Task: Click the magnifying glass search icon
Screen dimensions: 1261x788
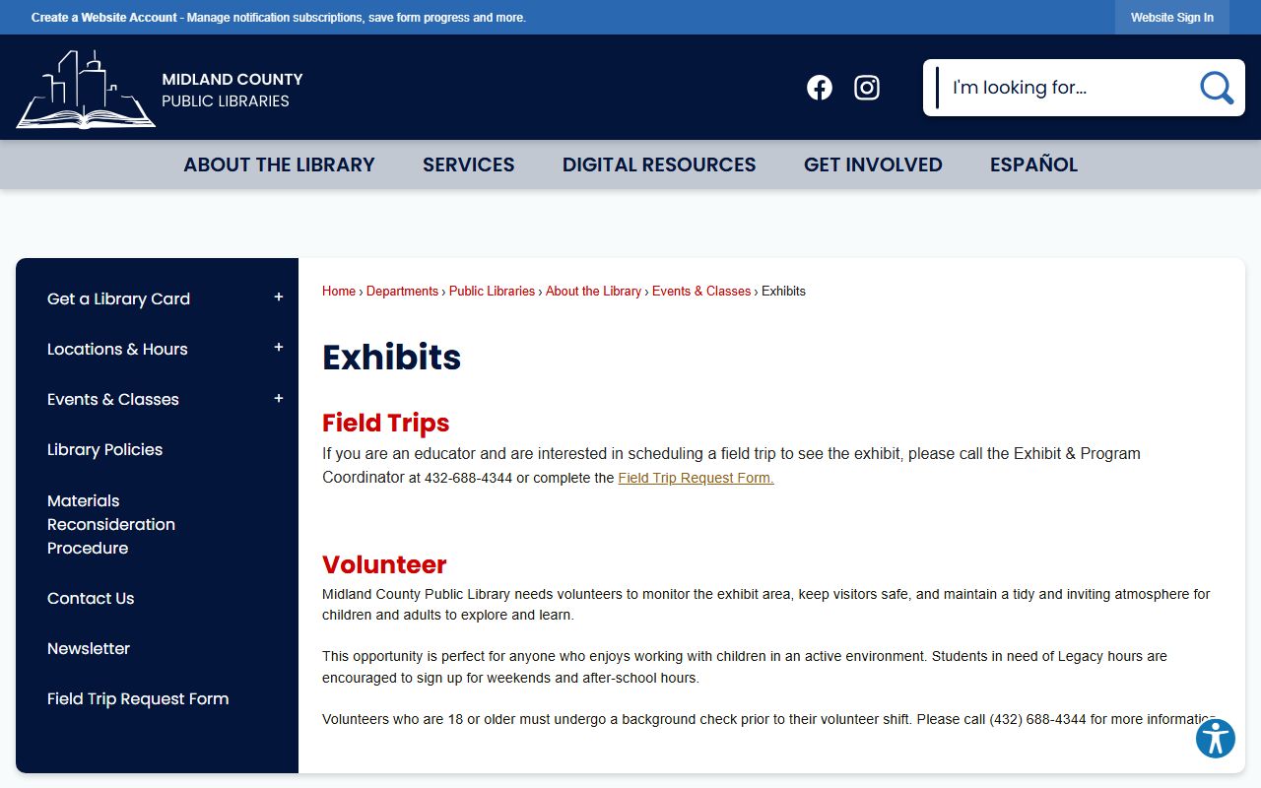Action: [x=1217, y=88]
